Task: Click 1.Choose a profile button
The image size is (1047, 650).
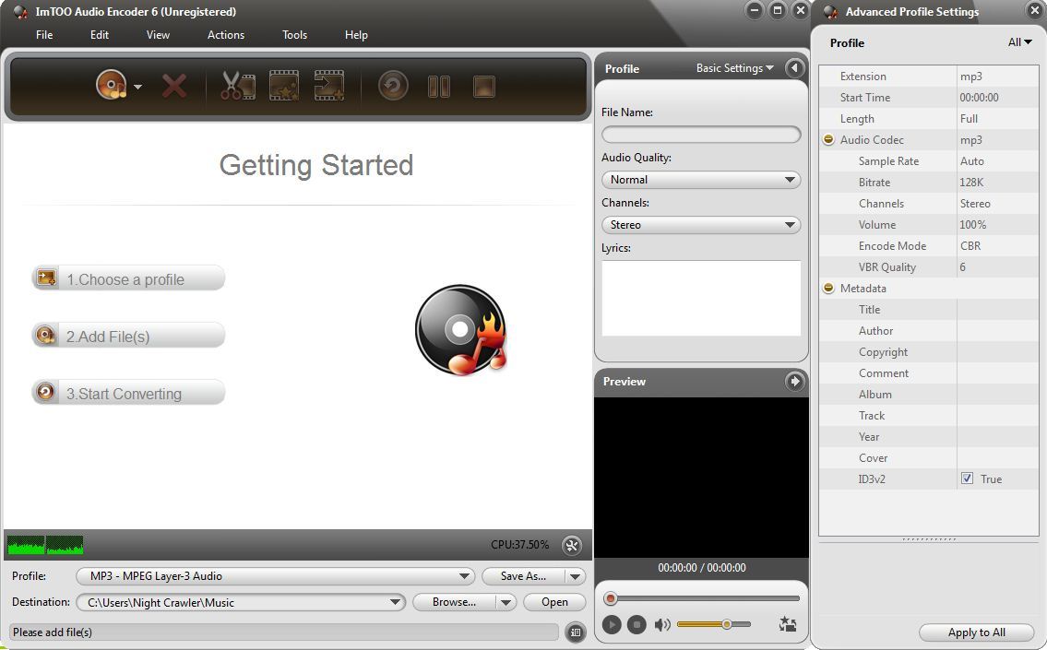Action: click(128, 279)
